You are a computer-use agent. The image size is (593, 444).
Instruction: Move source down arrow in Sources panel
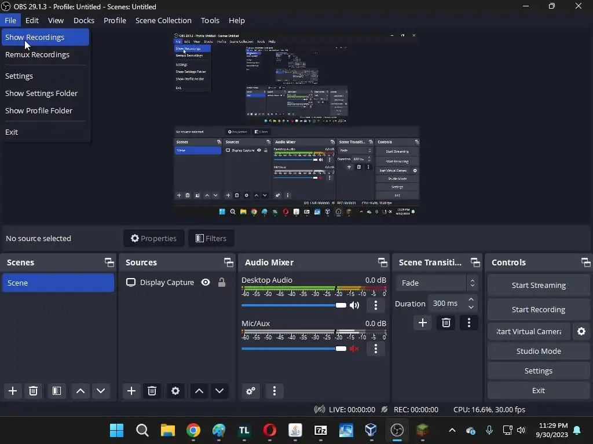[219, 391]
